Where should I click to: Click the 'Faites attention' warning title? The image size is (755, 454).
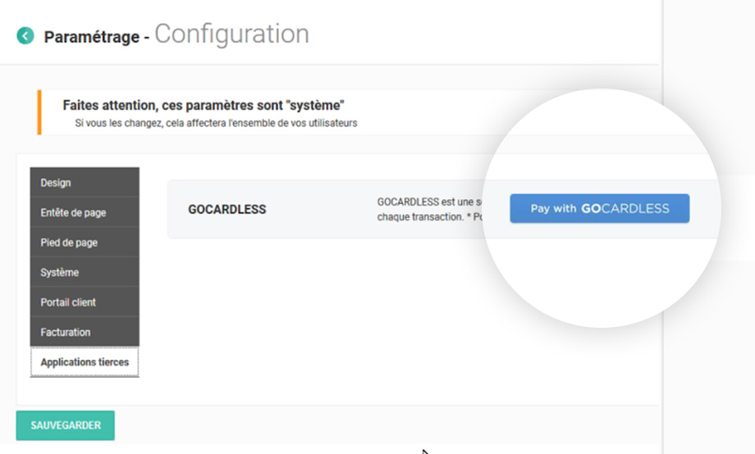(203, 106)
